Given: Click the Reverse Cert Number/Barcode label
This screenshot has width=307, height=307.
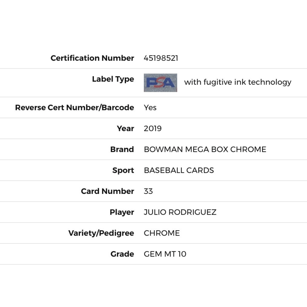Looking at the screenshot, I should [74, 108].
